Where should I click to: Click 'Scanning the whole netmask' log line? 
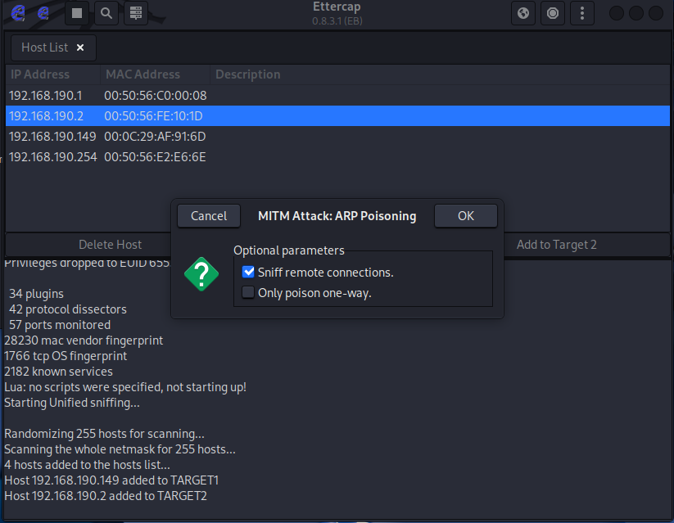120,449
